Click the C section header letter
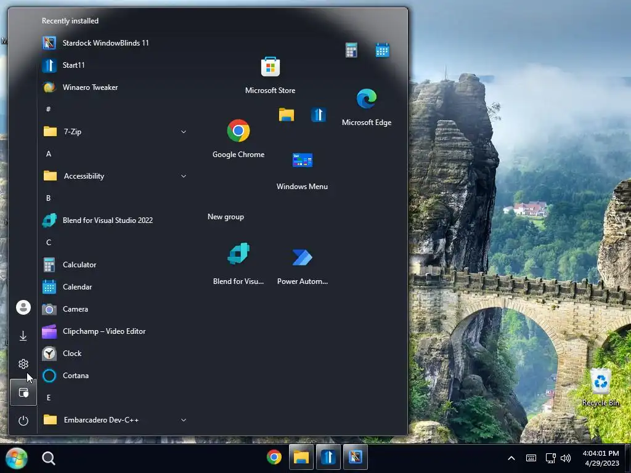Screen dimensions: 631x473 [x=48, y=243]
